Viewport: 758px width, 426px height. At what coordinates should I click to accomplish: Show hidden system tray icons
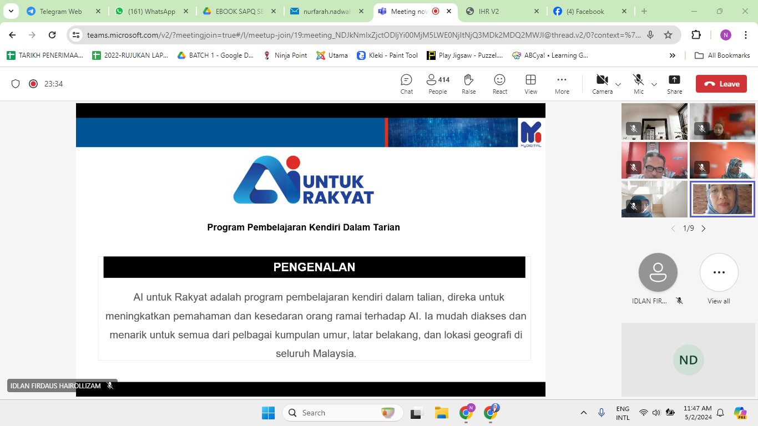[x=584, y=413]
